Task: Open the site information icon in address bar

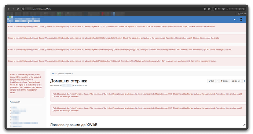Action: click(23, 9)
